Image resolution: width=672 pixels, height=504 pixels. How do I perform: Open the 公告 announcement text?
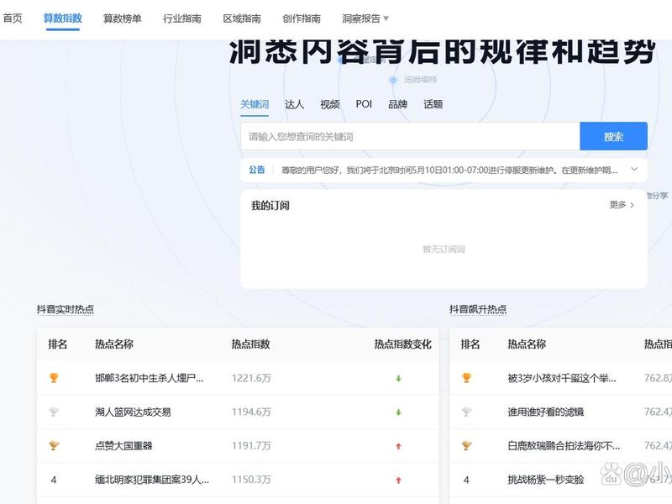tap(449, 171)
